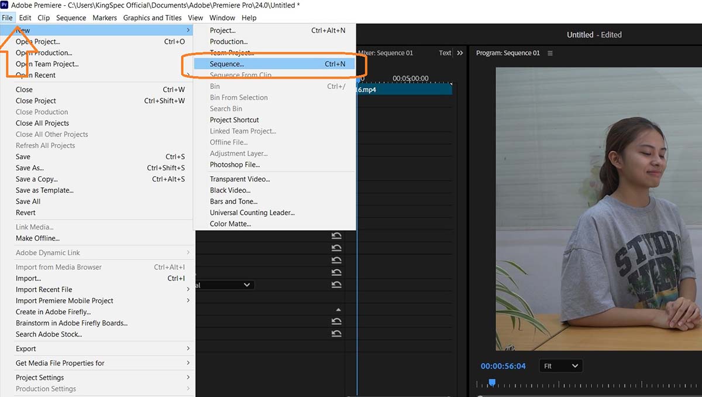Click the Untitled - Edited project title
The width and height of the screenshot is (702, 397).
point(594,35)
